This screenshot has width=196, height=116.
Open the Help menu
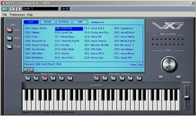click(x=30, y=15)
